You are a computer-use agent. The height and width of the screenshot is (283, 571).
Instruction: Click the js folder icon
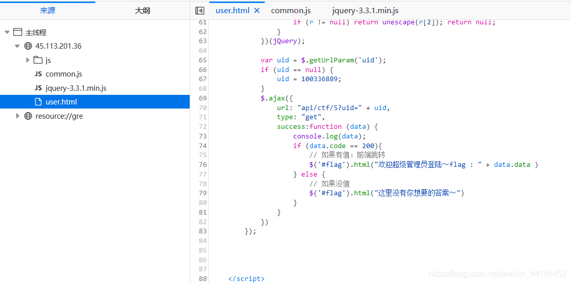38,60
